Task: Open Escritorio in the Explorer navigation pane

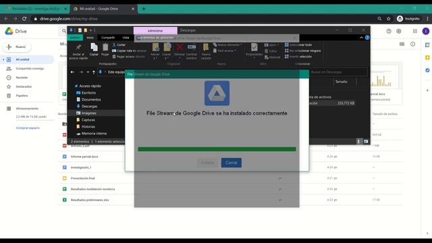Action: point(88,93)
